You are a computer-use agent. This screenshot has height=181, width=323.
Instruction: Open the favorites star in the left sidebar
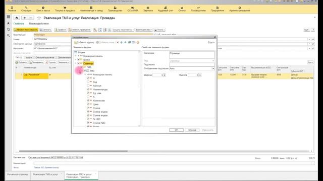(8, 23)
